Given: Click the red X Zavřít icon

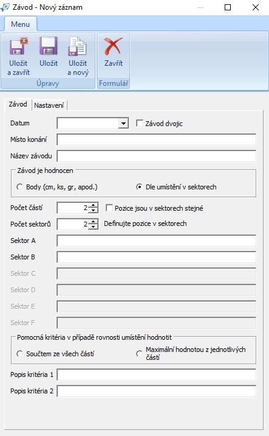Looking at the screenshot, I should [x=113, y=46].
